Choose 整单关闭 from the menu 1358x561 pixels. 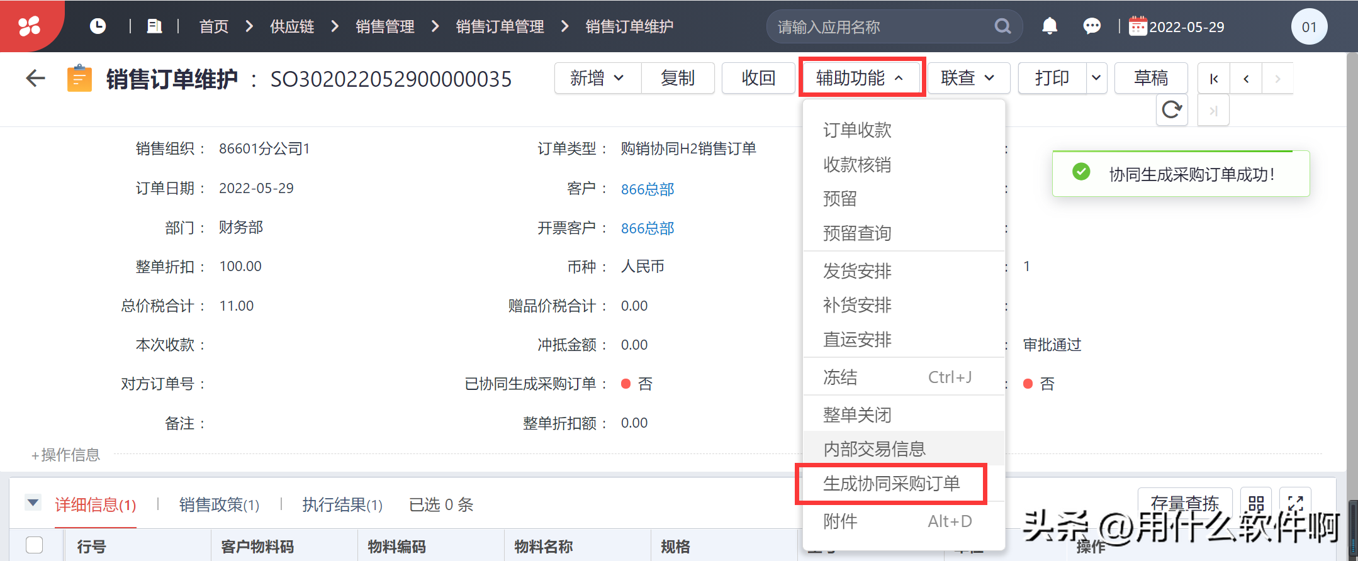point(857,414)
